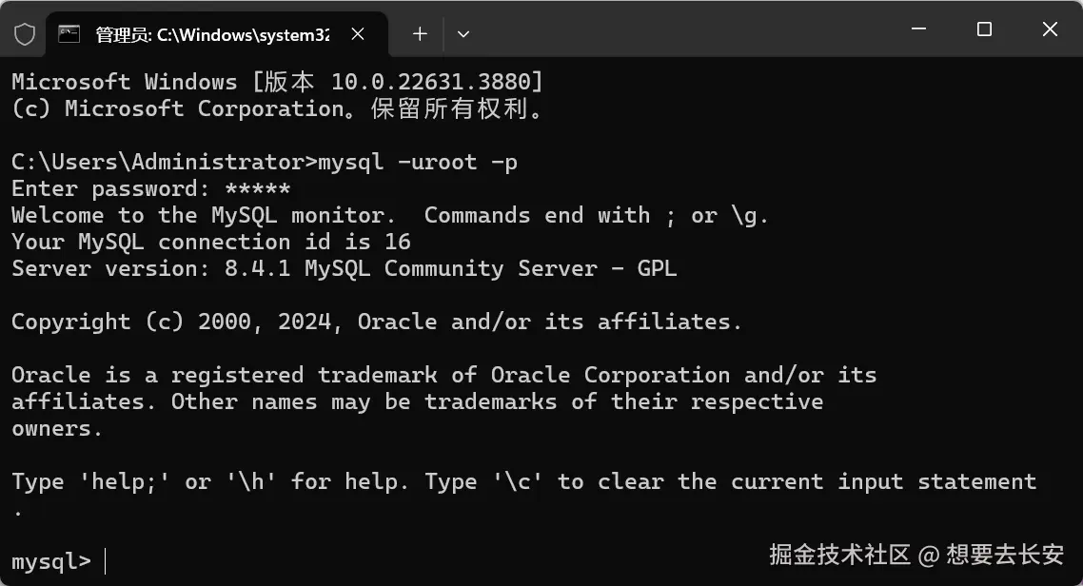
Task: Click the 'Welcome to the MySQL monitor' line
Action: [389, 215]
